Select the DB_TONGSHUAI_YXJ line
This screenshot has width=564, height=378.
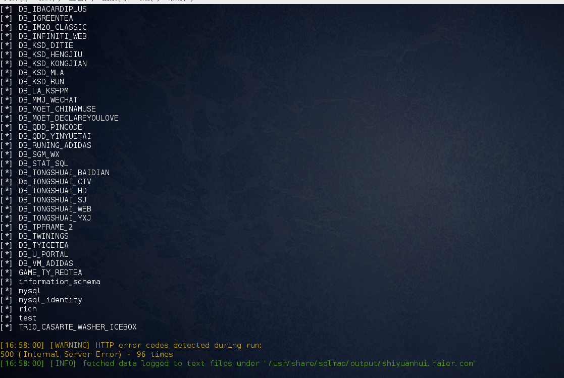55,218
